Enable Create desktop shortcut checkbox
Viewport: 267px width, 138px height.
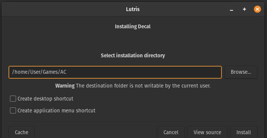13,99
